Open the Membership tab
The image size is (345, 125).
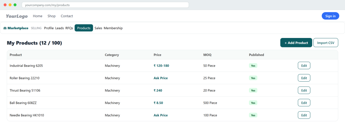coord(113,28)
